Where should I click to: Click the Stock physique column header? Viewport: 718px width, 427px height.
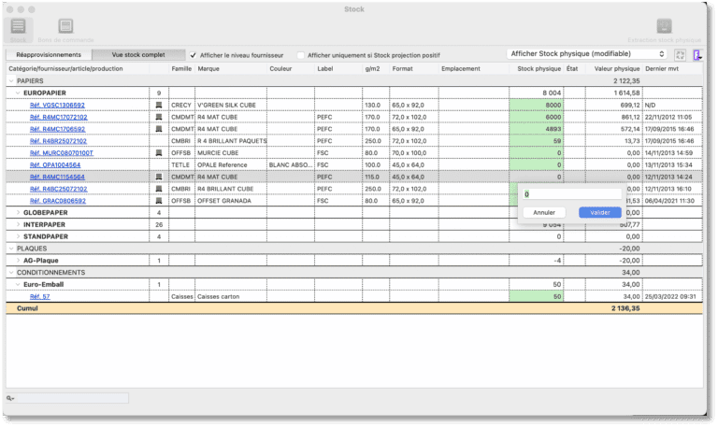(x=538, y=68)
